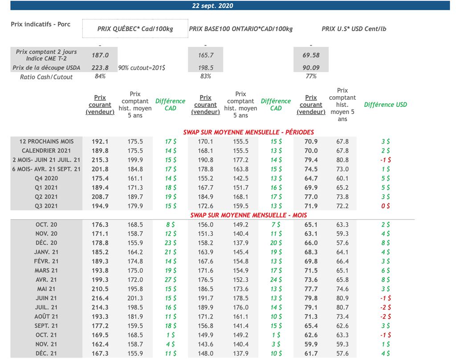Click 'PRIX BASE100 ONTARIO*CAD/100kg' heading
The image size is (456, 359).
click(x=241, y=29)
